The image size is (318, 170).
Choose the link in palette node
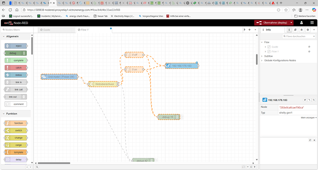[x=16, y=82]
